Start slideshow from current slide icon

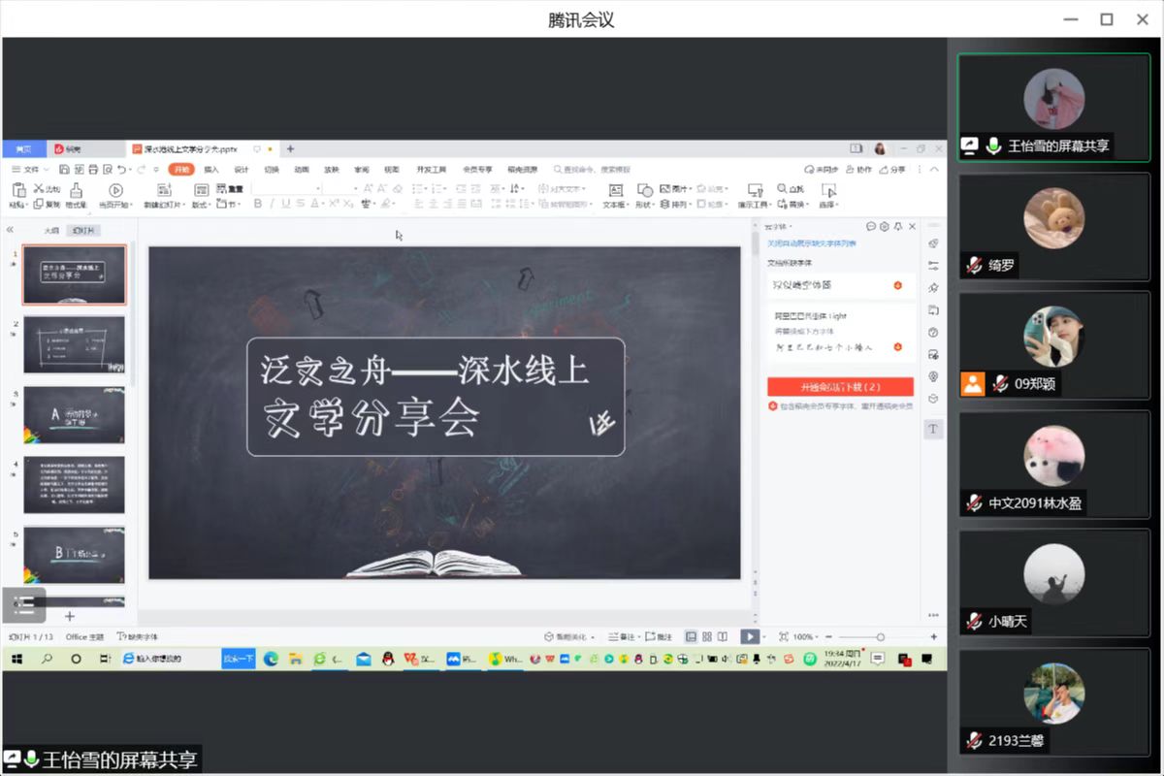click(x=115, y=190)
